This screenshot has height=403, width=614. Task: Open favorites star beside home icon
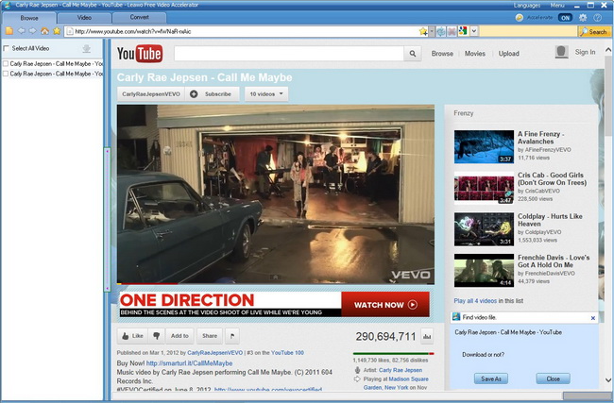(x=57, y=31)
